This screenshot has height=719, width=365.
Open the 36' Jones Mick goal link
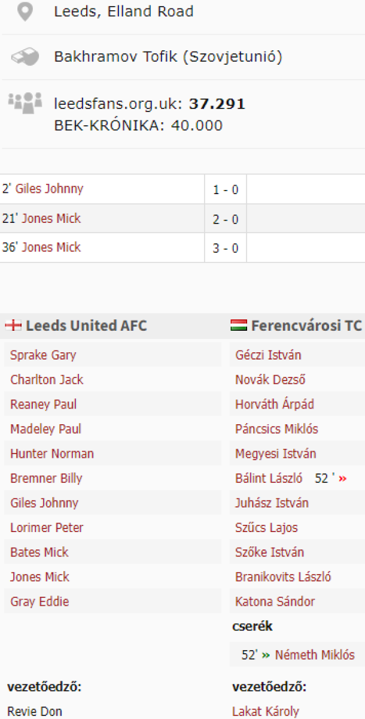(51, 247)
